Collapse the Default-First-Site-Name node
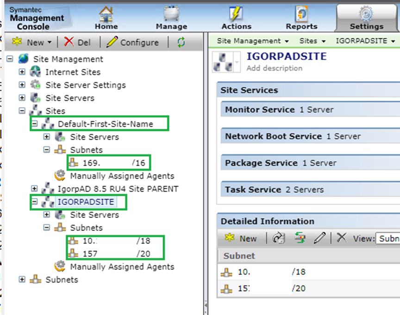The width and height of the screenshot is (400, 315). click(x=34, y=124)
